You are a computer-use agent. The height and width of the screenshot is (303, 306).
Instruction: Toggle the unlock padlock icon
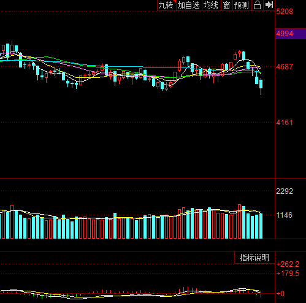point(257,5)
